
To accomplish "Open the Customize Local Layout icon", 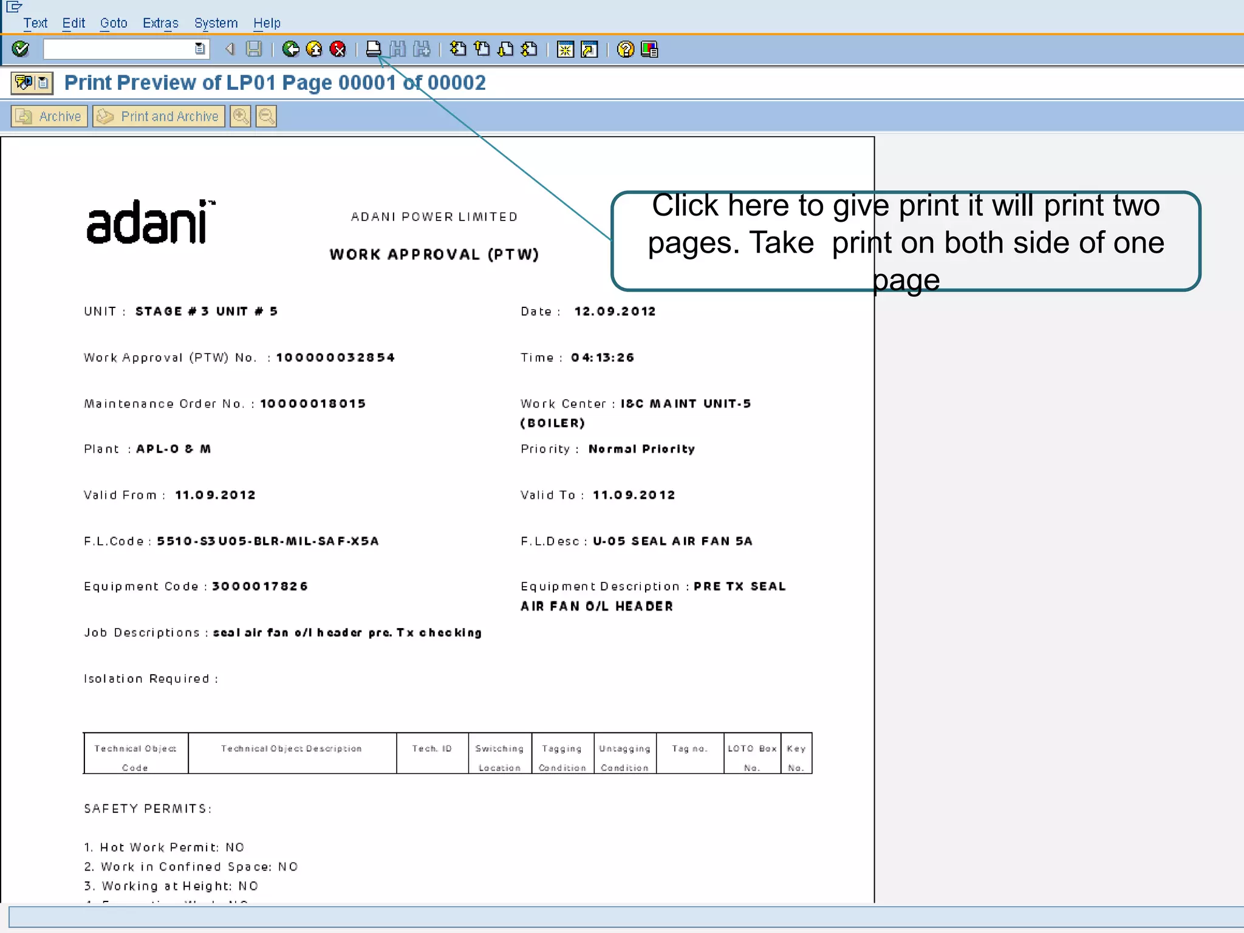I will pyautogui.click(x=649, y=49).
